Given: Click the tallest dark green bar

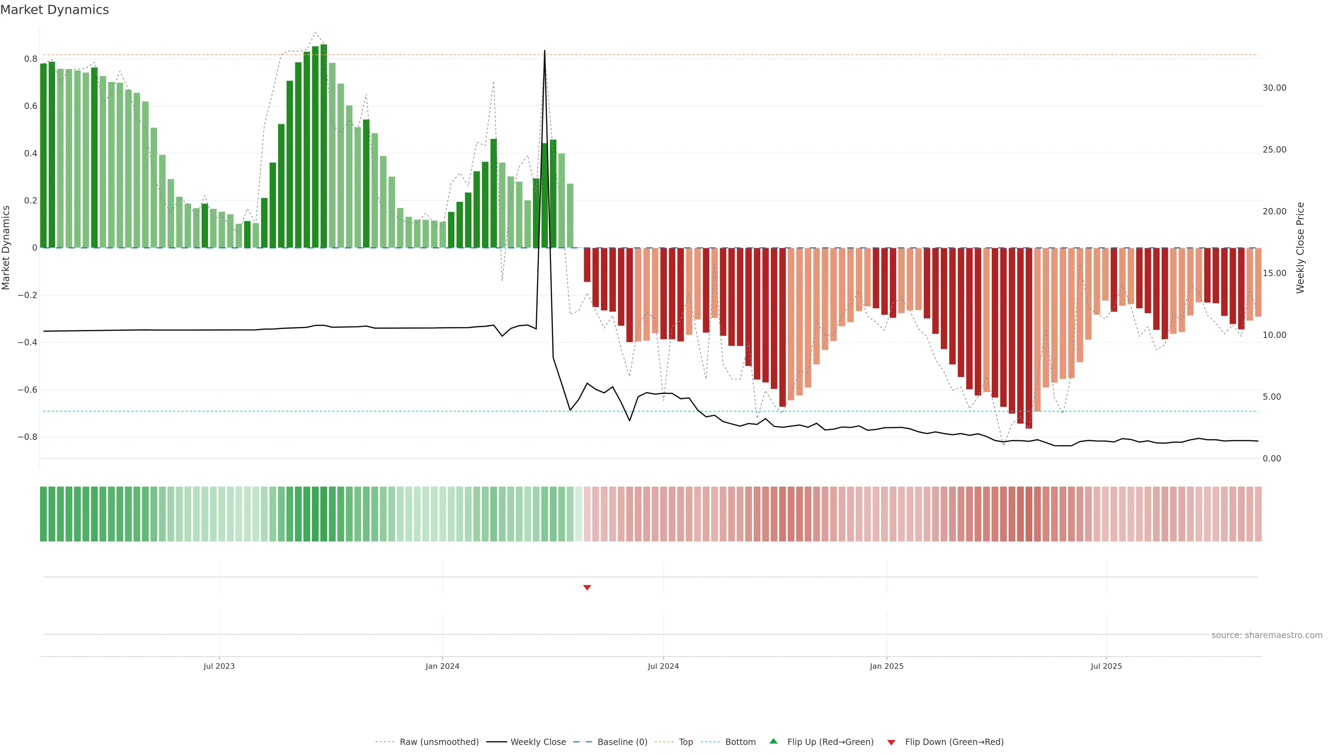Looking at the screenshot, I should 323,146.
